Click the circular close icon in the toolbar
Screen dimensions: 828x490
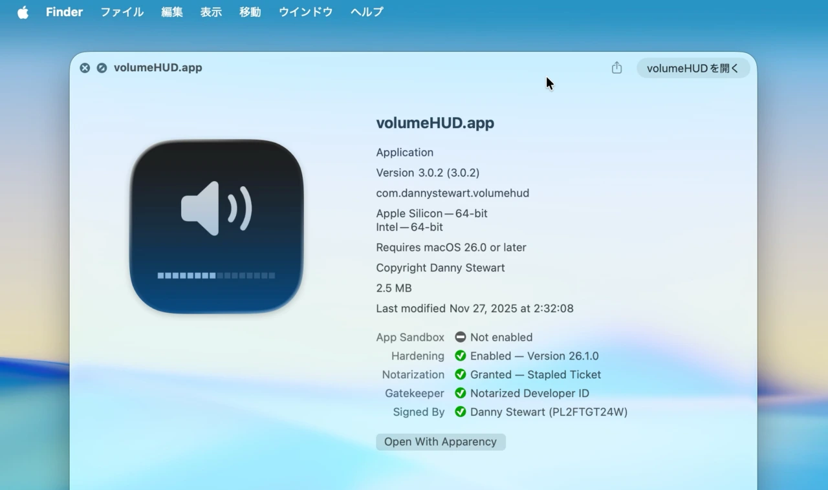[85, 67]
